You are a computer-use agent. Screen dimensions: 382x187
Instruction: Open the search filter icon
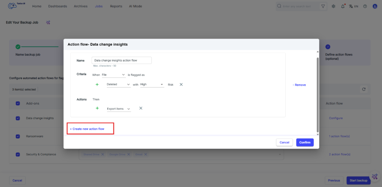click(x=323, y=7)
